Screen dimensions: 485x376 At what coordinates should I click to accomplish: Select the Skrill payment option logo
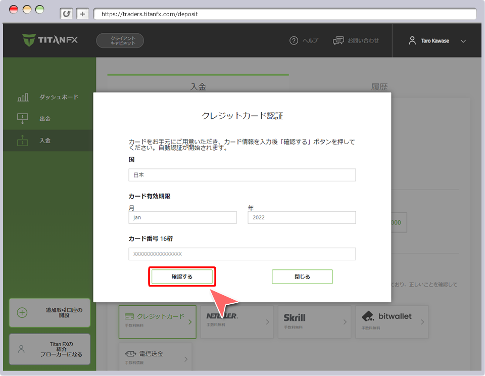pos(295,318)
